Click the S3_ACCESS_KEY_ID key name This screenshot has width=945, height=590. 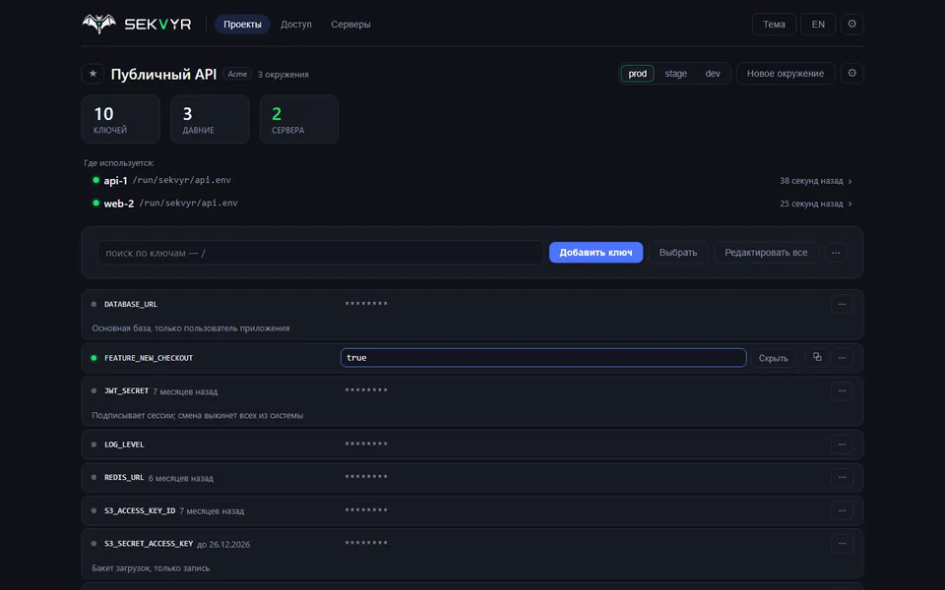(x=140, y=510)
